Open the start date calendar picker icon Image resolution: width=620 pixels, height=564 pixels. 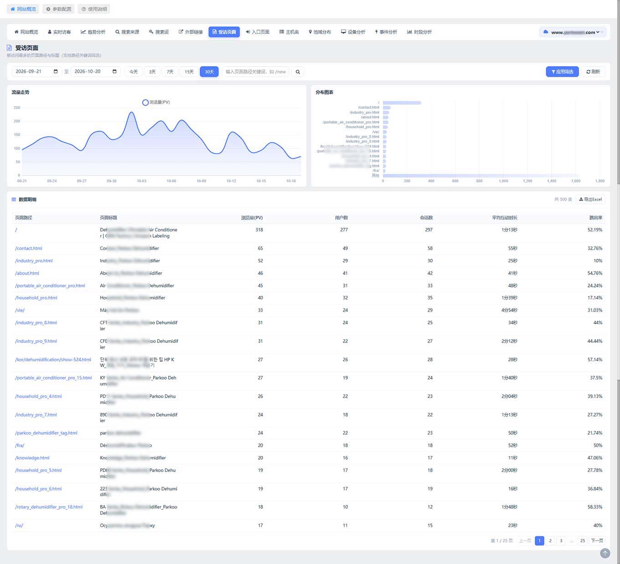click(x=56, y=72)
